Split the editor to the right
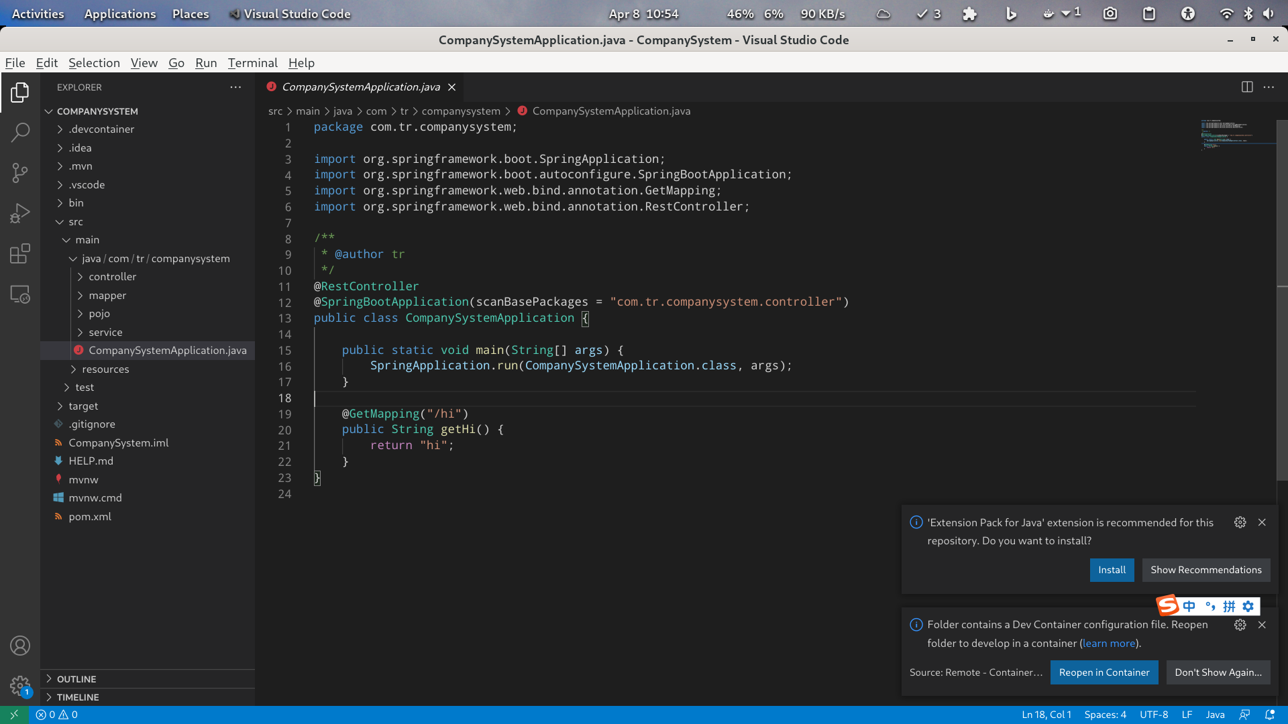Image resolution: width=1288 pixels, height=724 pixels. point(1247,87)
